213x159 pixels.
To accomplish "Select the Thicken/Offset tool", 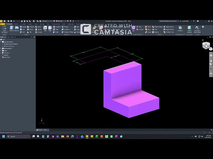I will click(x=67, y=32).
